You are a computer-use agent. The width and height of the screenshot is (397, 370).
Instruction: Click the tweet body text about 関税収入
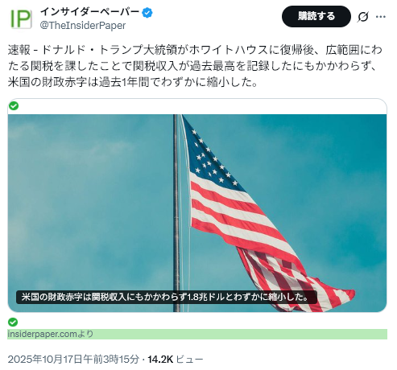[x=195, y=66]
